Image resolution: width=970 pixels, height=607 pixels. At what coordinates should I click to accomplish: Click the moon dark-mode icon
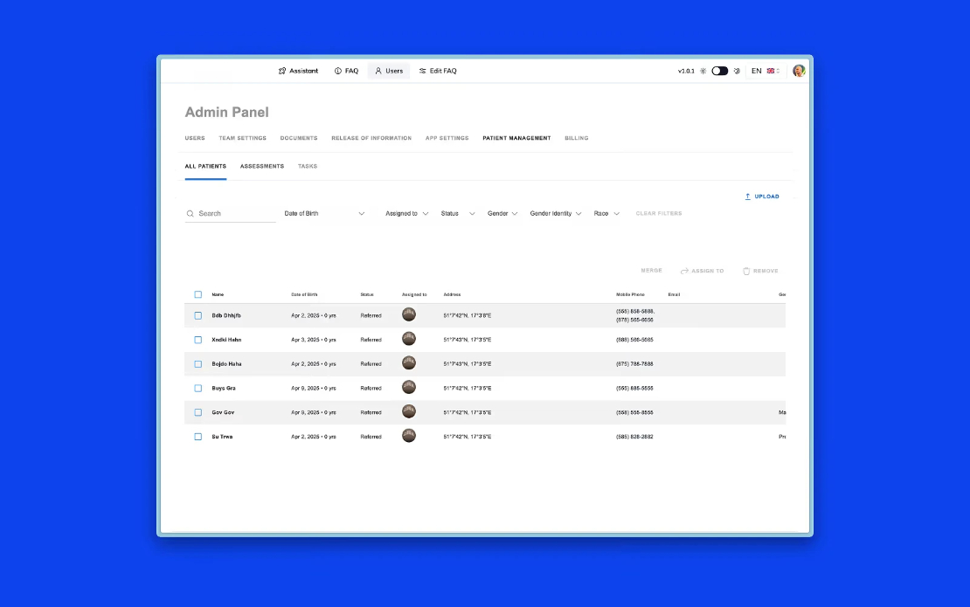(737, 71)
